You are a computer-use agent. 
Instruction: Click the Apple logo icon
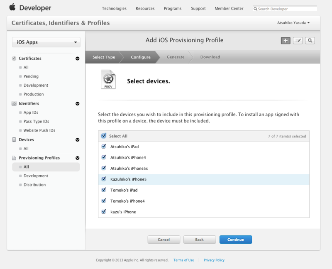(x=12, y=7)
